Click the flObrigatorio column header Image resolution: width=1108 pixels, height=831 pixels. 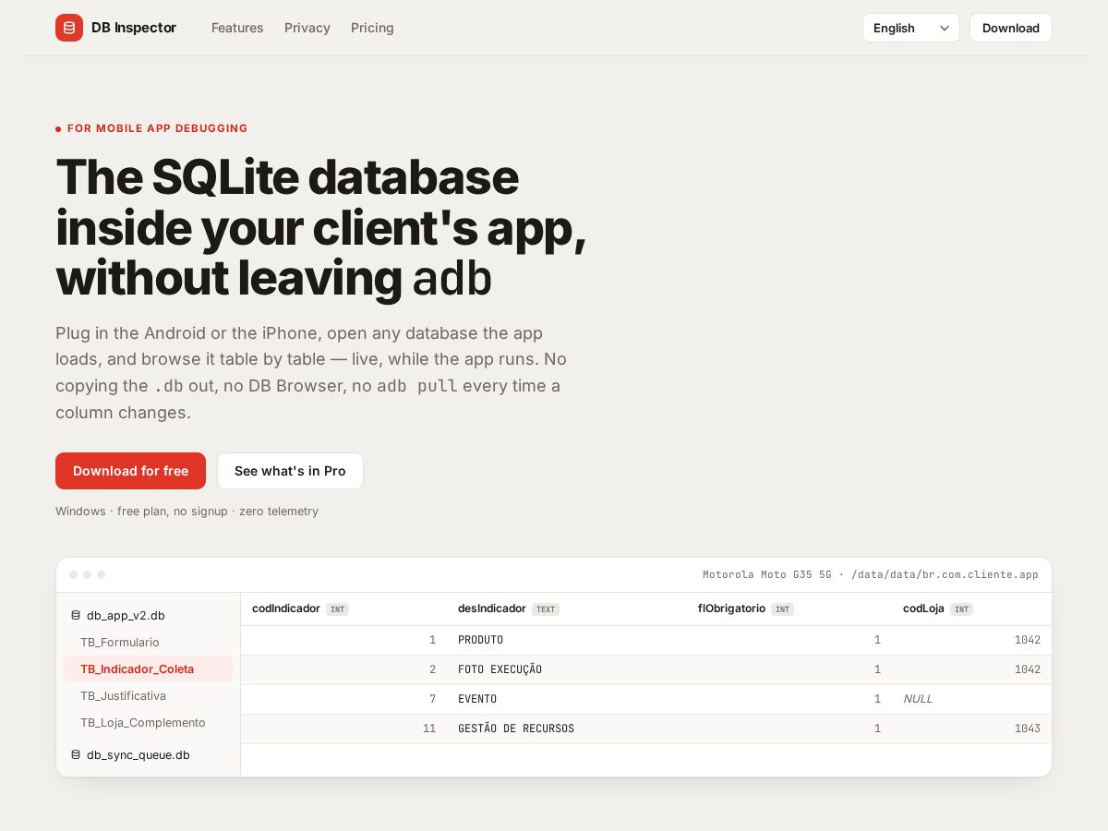(x=789, y=608)
